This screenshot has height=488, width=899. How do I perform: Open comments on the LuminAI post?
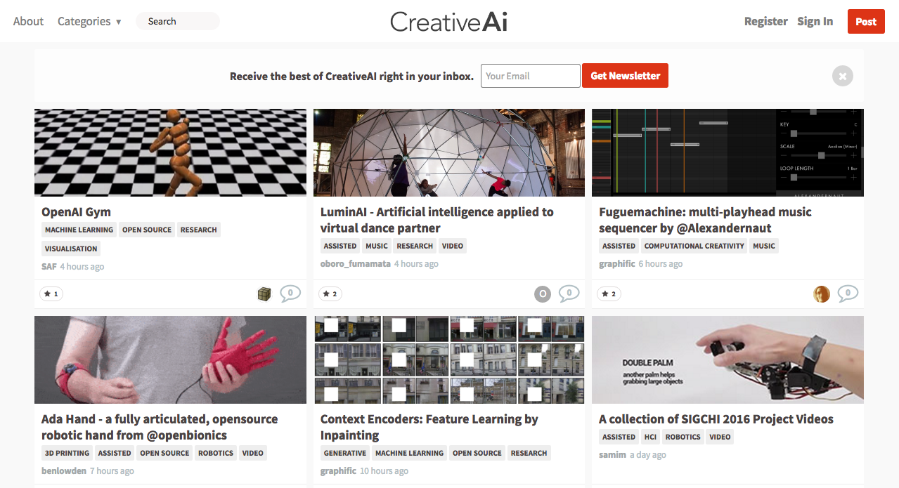[x=569, y=294]
